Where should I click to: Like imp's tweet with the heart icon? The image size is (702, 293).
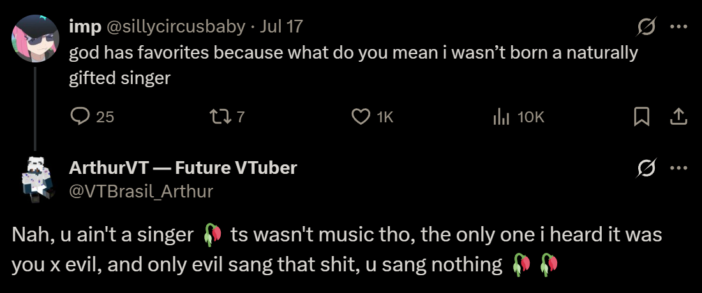pyautogui.click(x=361, y=117)
